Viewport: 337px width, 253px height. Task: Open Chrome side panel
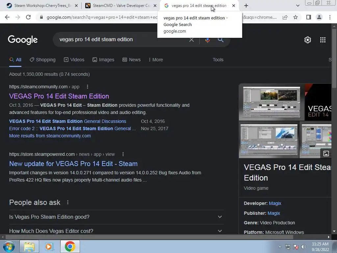pyautogui.click(x=309, y=17)
